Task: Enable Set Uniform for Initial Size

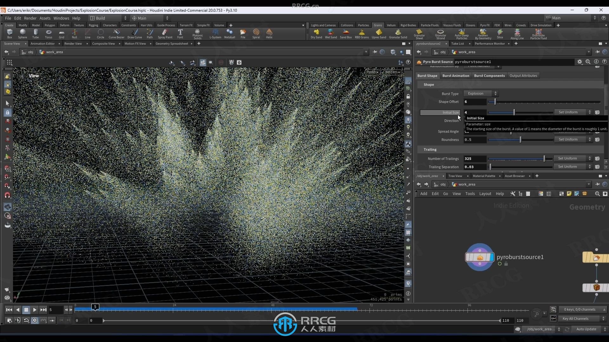Action: (568, 112)
